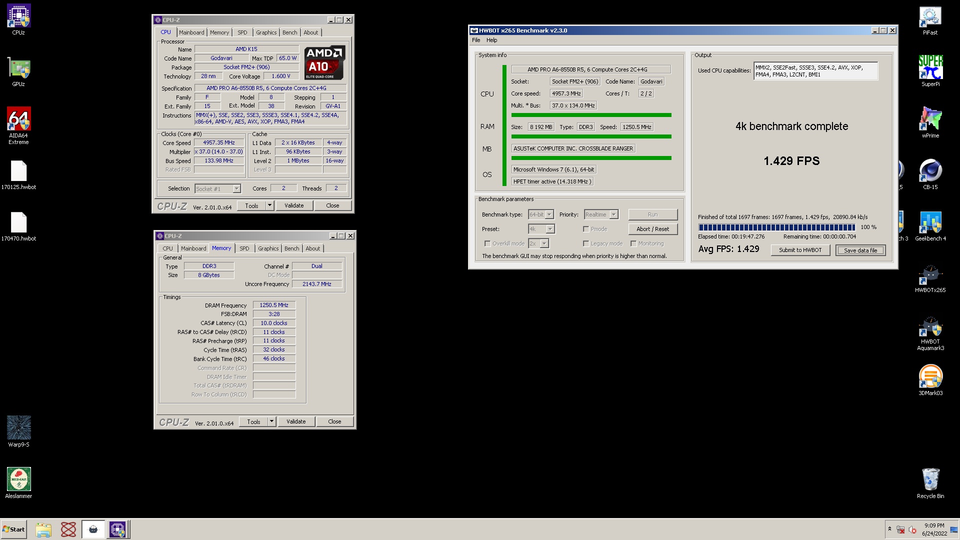Click Submit to HWBOT button
The width and height of the screenshot is (960, 540).
(800, 250)
